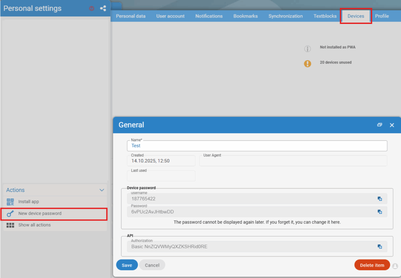This screenshot has height=278, width=401.
Task: Restore the General dialog window size
Action: 379,125
